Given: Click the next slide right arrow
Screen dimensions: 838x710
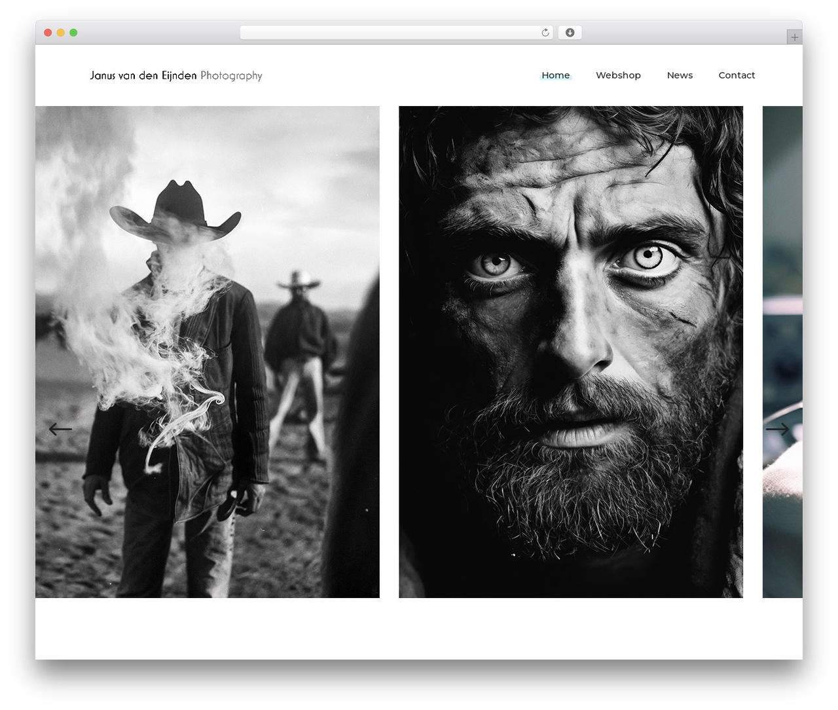Looking at the screenshot, I should [777, 429].
